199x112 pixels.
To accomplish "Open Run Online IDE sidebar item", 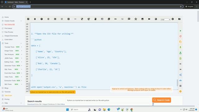I will click(10, 25).
